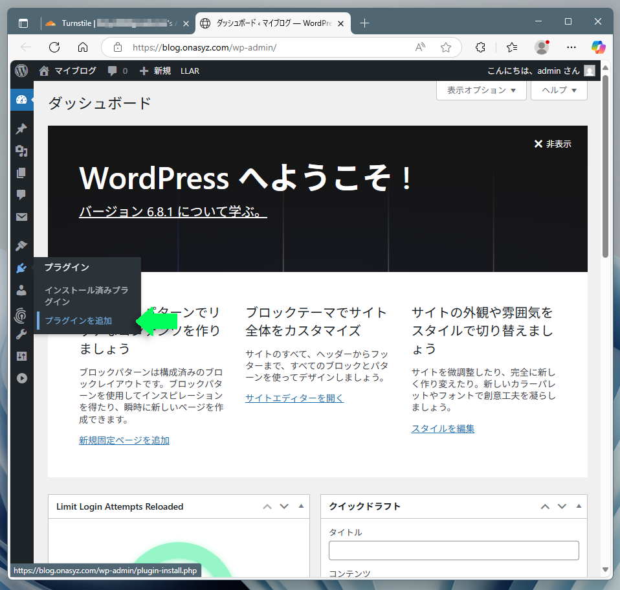Viewport: 620px width, 590px height.
Task: Open LLAR in the admin bar
Action: pyautogui.click(x=190, y=71)
